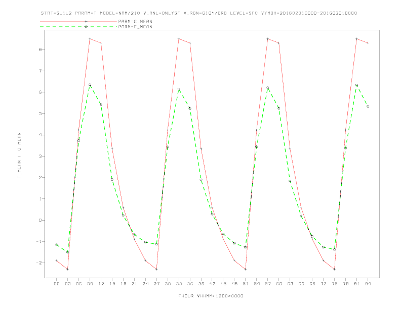401x309 pixels.
Task: Click x-axis tick label 84
Action: (368, 284)
